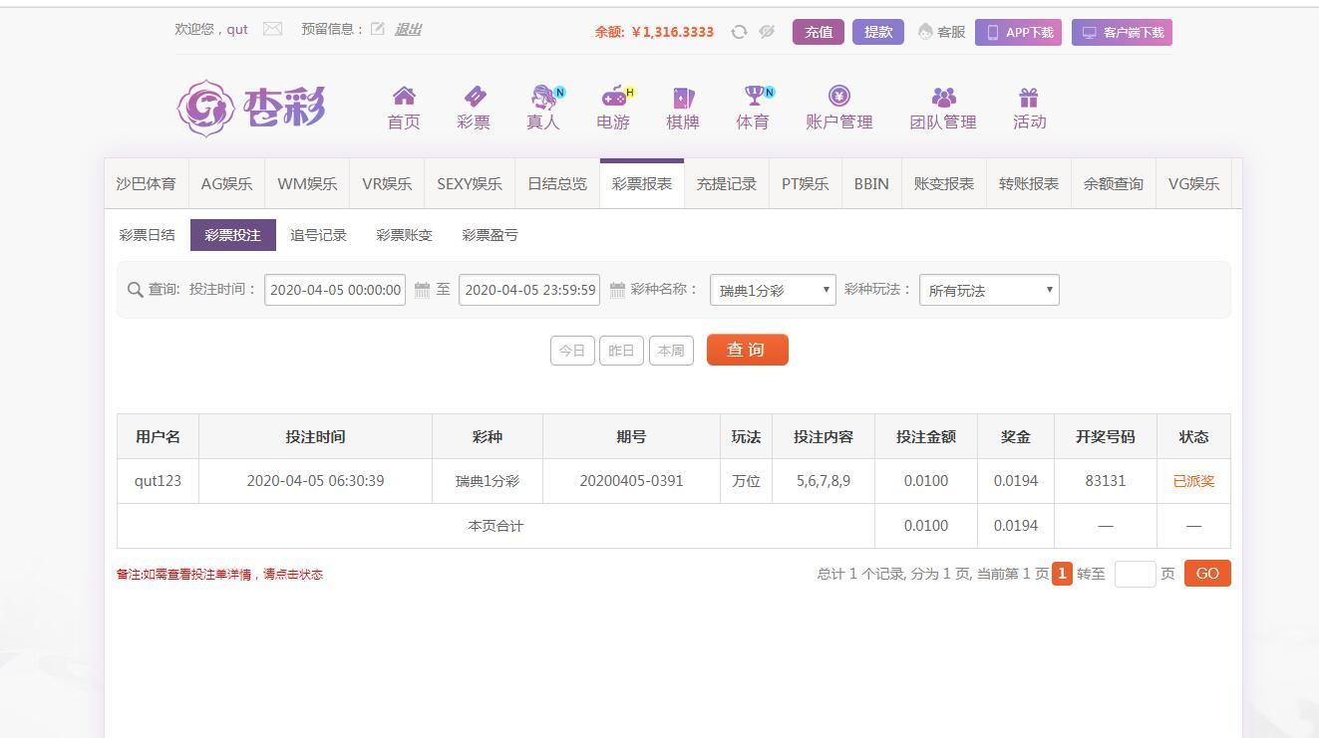1319x738 pixels.
Task: Hide the balance with eye icon
Action: [767, 32]
